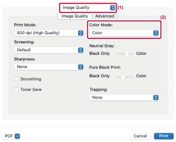Set Pure Black Print slider to leftmost tick
Screen dimensions: 176x142
tap(118, 76)
